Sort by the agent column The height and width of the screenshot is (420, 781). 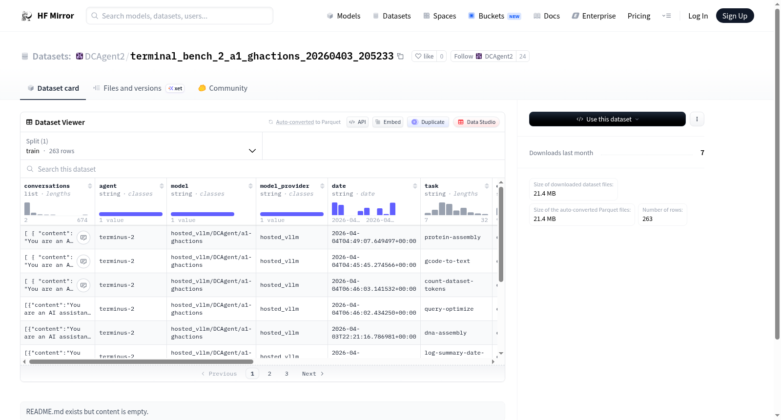coord(162,186)
